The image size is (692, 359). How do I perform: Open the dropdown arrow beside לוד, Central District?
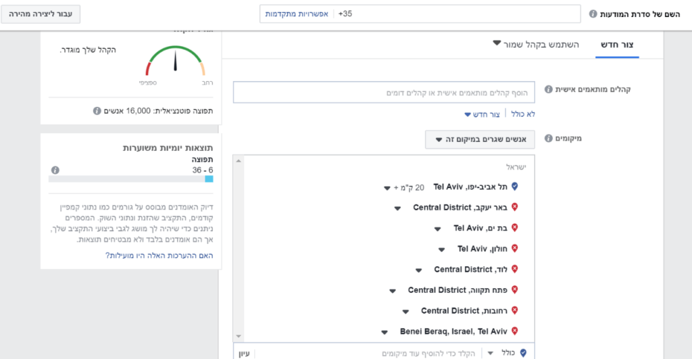[418, 270]
